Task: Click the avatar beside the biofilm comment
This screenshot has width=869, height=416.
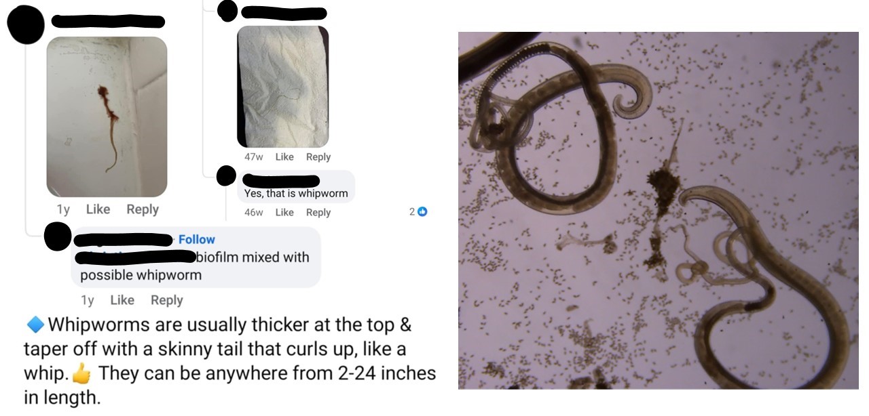Action: (x=58, y=236)
